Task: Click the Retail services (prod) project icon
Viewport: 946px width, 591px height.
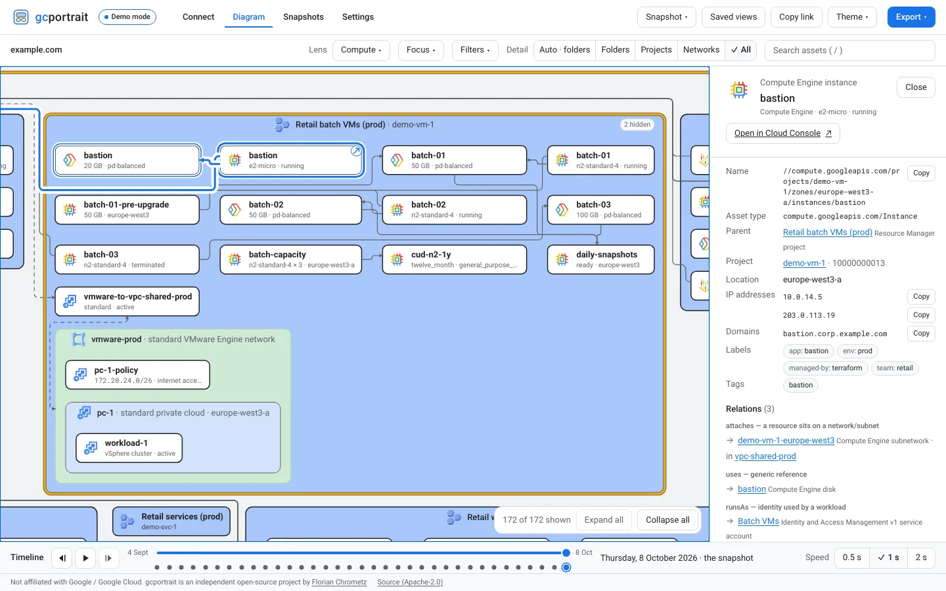Action: point(127,521)
